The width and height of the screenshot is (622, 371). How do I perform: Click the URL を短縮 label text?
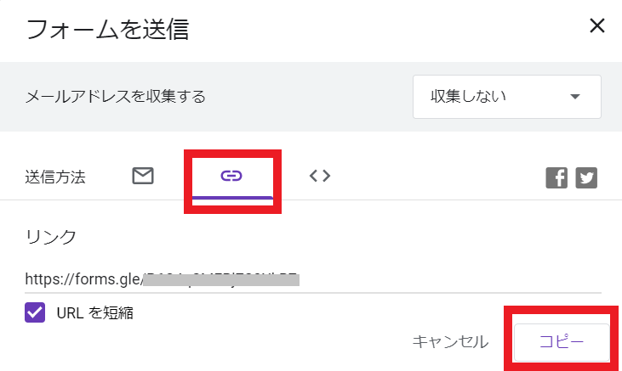pyautogui.click(x=94, y=313)
